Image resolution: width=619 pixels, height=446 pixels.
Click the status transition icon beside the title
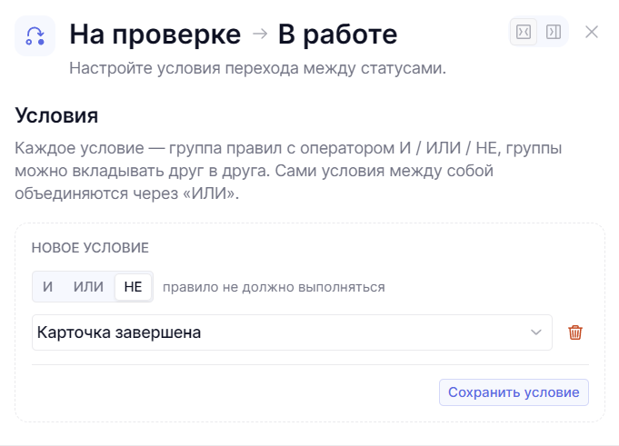point(35,36)
